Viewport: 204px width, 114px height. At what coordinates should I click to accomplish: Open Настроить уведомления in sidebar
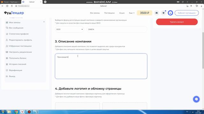20,52
